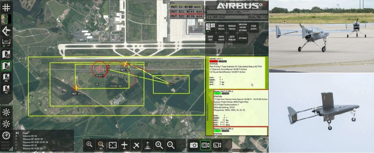Viewport: 374px width, 153px height.
Task: Open EMISSION REPORT SETTINGS
Action: pos(243,27)
